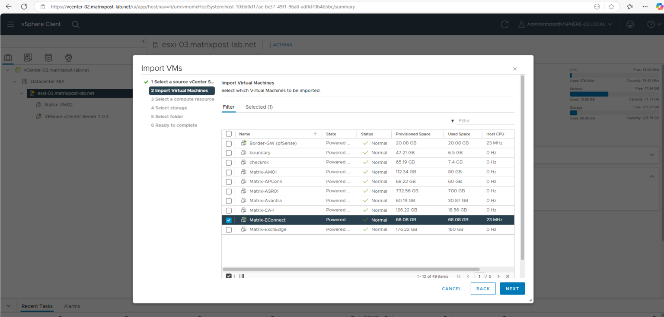664x317 pixels.
Task: Open the Administrator@VSPHERE-02.LOCAL user menu
Action: pos(565,24)
